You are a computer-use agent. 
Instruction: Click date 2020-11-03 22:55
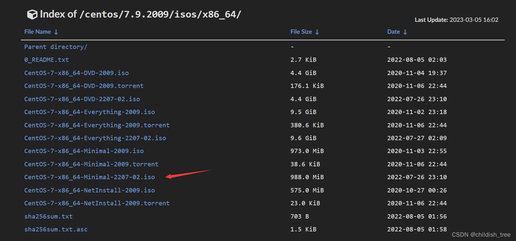(x=417, y=151)
